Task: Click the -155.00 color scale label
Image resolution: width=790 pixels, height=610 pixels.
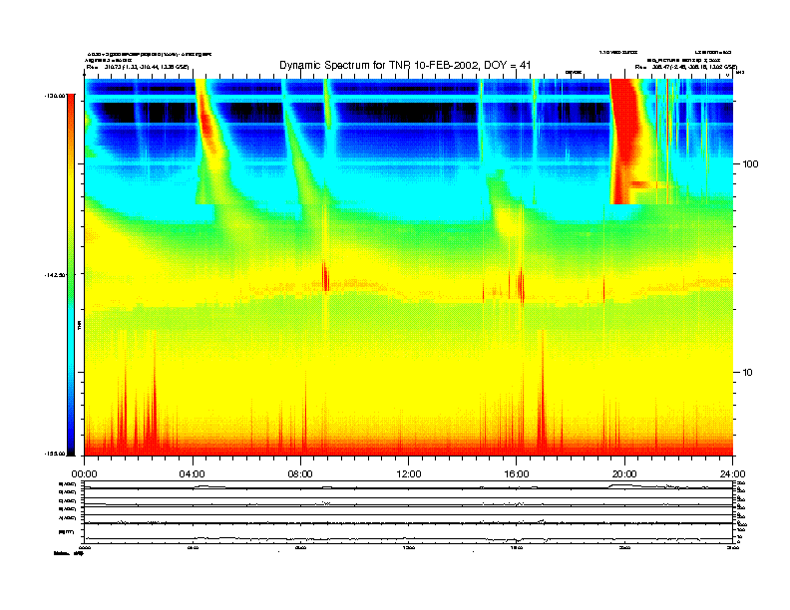Action: [x=56, y=454]
